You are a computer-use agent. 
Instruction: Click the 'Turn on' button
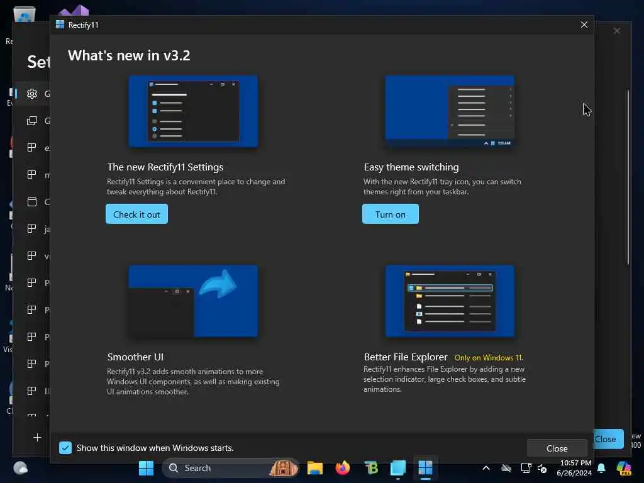391,214
